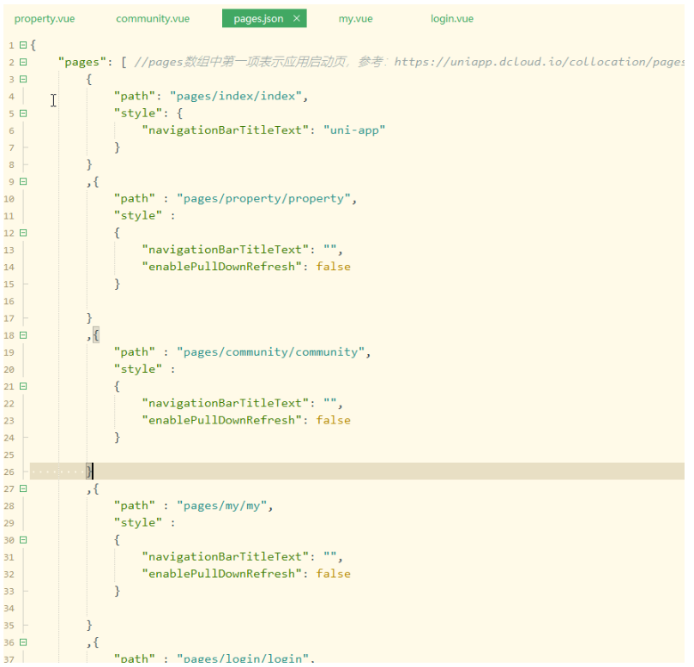Click the "style" key on line 11
This screenshot has width=694, height=667.
138,216
